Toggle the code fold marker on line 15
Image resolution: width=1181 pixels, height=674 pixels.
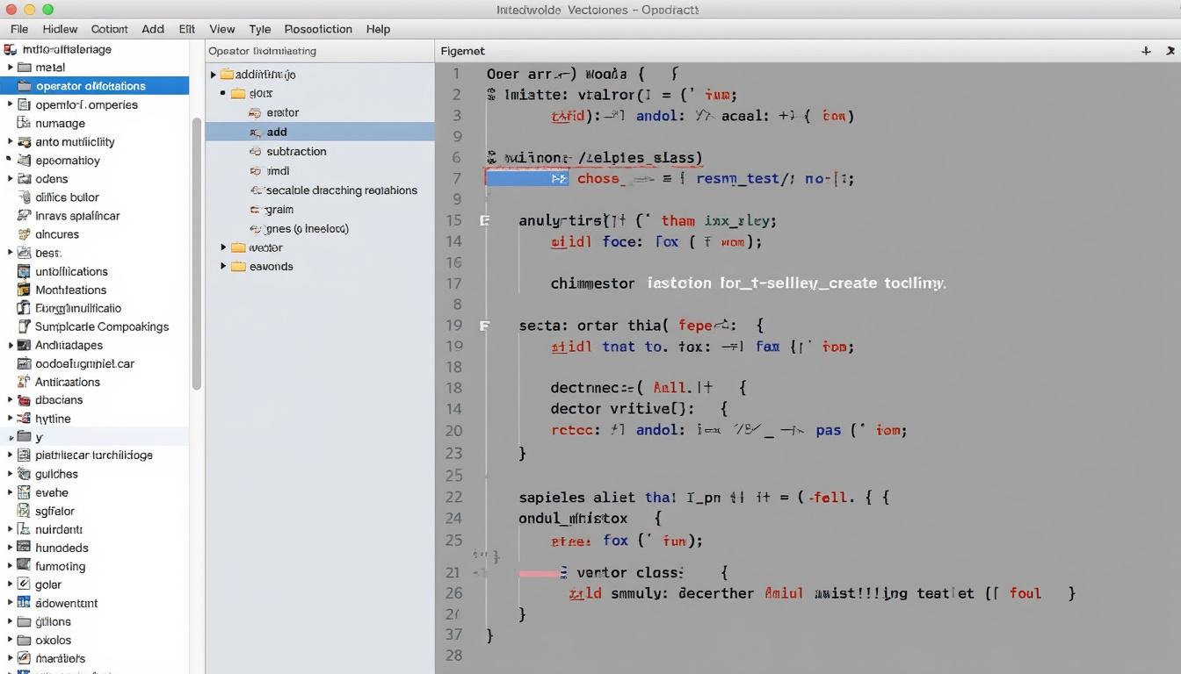click(x=484, y=220)
